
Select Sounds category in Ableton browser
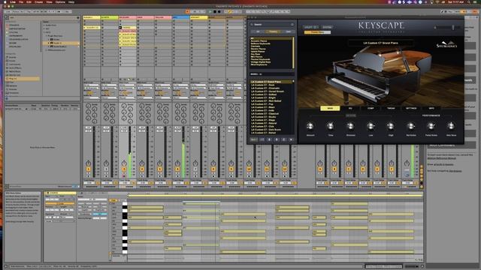[12, 57]
